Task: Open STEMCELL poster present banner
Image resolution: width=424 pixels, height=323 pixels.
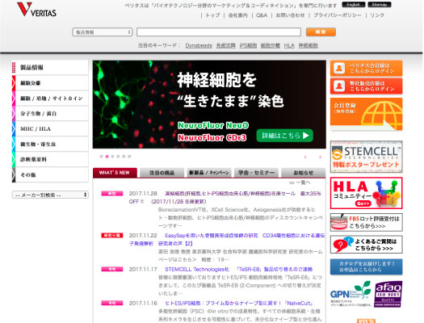Action: click(x=366, y=157)
